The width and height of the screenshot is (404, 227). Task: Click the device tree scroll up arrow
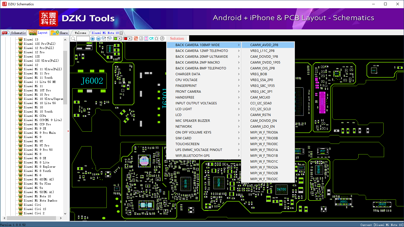[x=65, y=40]
